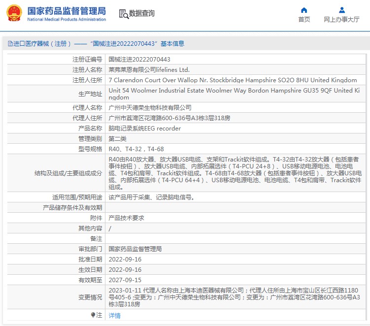Screen dimensions: 370x326
Task: Click approving department value 国家药品监督管理局
Action: click(x=135, y=249)
